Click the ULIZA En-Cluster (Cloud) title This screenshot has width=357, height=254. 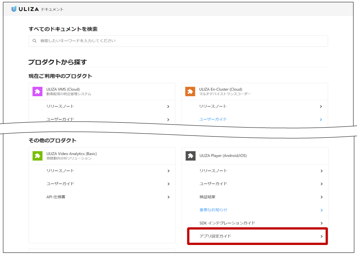coord(221,89)
